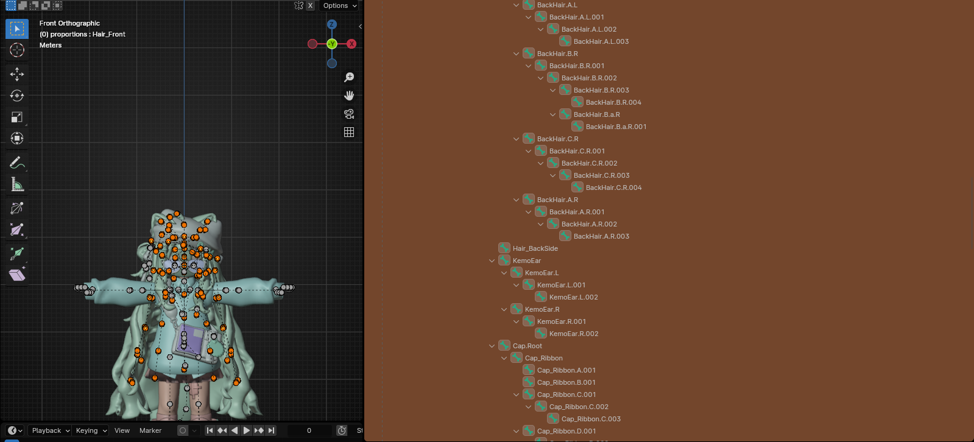Activate the Roll bone tool
The width and height of the screenshot is (974, 442).
(x=17, y=208)
